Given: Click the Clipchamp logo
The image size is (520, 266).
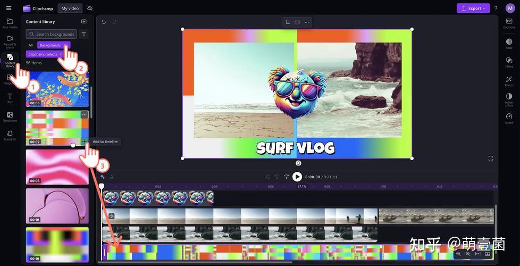Looking at the screenshot, I should point(38,9).
